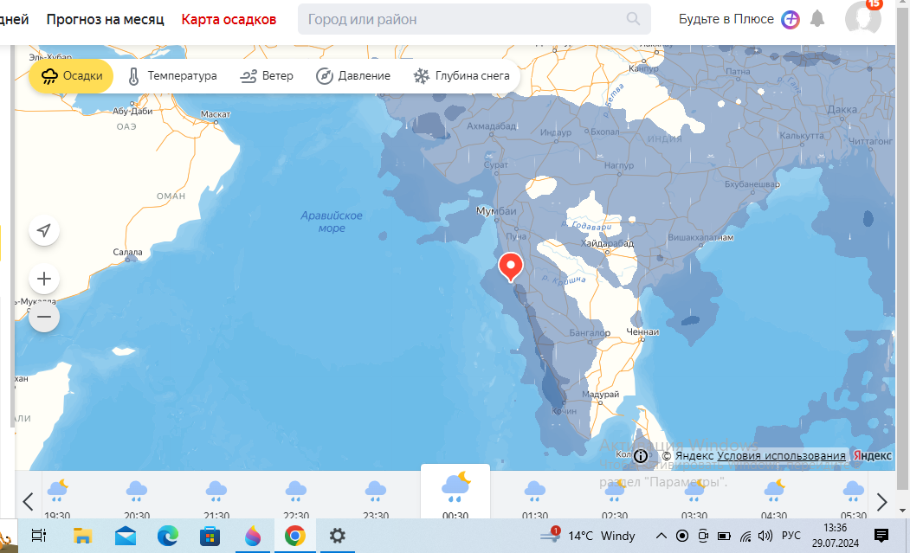Zoom in with the plus button
910x553 pixels.
tap(44, 279)
